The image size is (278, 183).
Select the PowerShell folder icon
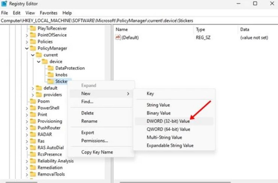33,108
